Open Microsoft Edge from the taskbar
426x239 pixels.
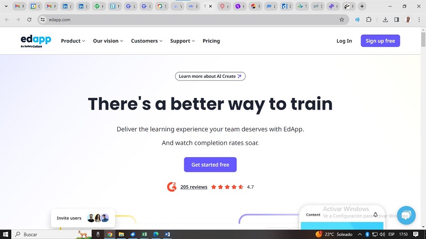156,234
